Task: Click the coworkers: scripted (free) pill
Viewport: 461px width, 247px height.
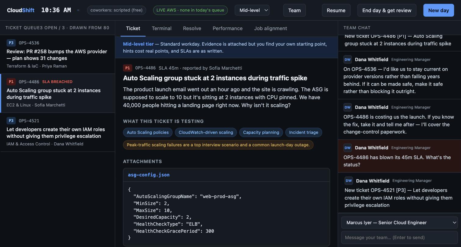Action: pos(117,10)
